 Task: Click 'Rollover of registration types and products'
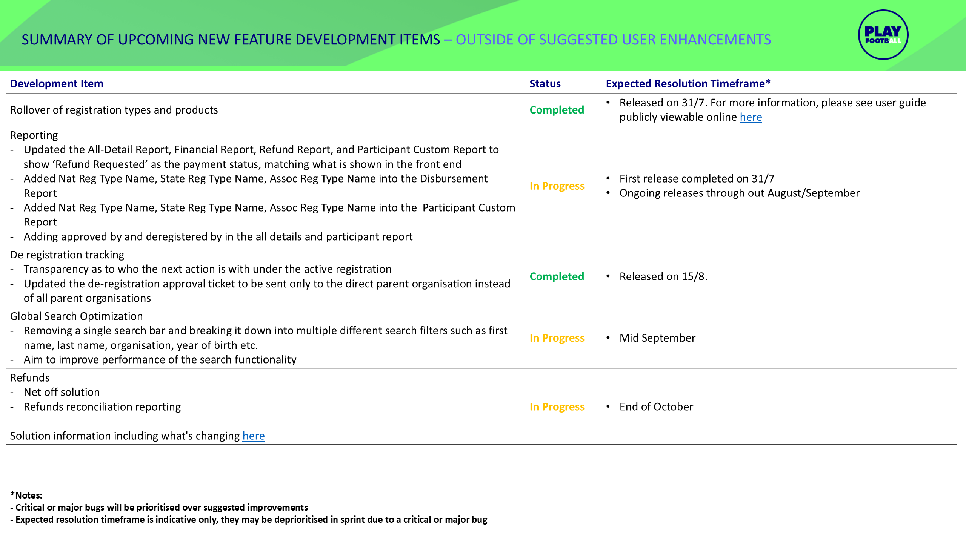[114, 110]
